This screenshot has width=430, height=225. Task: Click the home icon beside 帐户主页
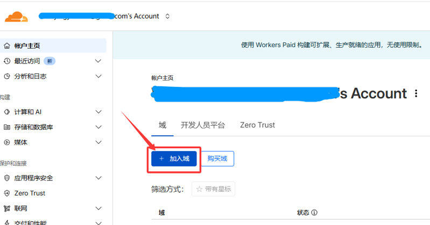click(7, 46)
